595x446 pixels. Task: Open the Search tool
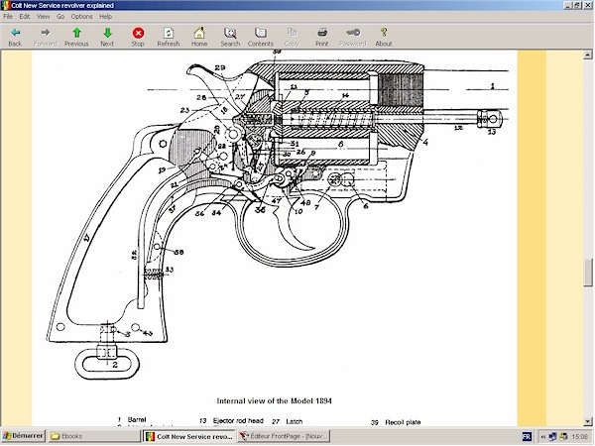(x=230, y=37)
